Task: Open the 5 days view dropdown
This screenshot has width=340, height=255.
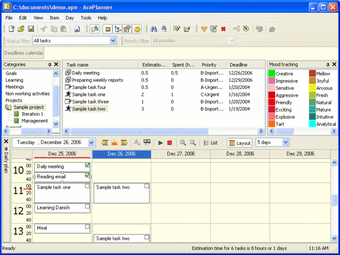Action: [285, 143]
